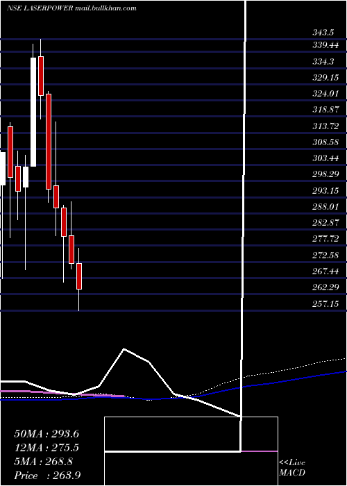This screenshot has height=486, width=347.
Task: Click the 277.72 price level label
Action: [325, 239]
